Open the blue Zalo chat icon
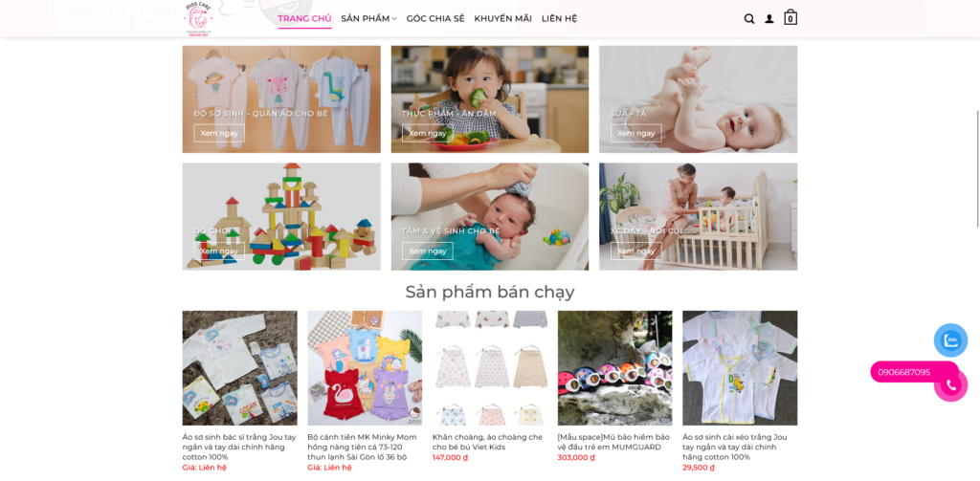The width and height of the screenshot is (980, 481). point(950,340)
